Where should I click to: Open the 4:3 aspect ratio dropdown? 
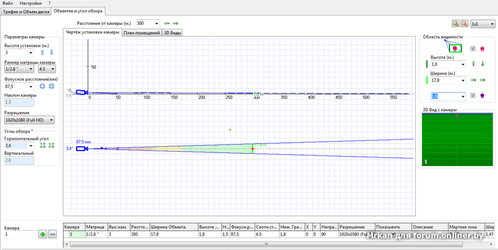point(47,70)
